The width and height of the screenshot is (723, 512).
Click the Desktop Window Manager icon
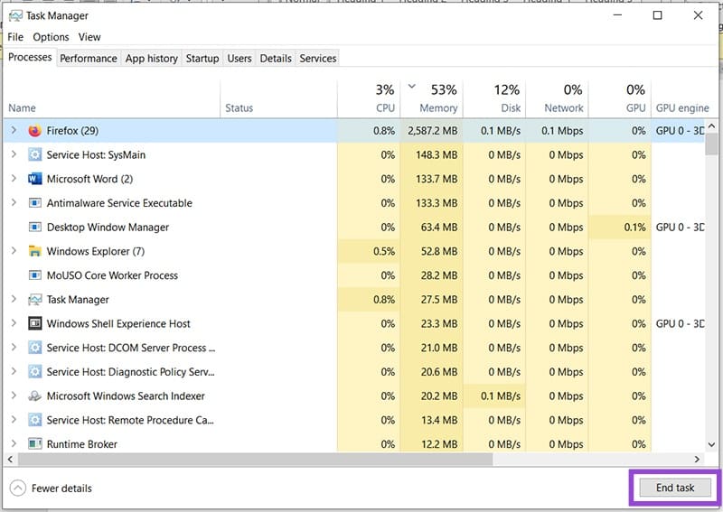click(x=34, y=228)
